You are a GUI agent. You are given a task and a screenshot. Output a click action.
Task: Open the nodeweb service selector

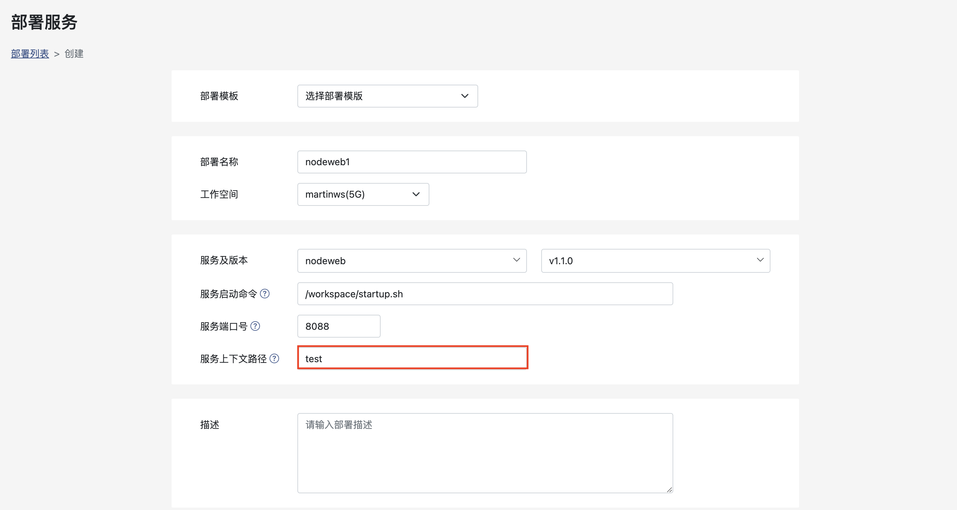(412, 260)
